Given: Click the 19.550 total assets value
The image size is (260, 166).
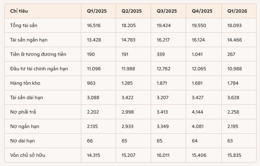Looking at the screenshot, I should pos(199,25).
